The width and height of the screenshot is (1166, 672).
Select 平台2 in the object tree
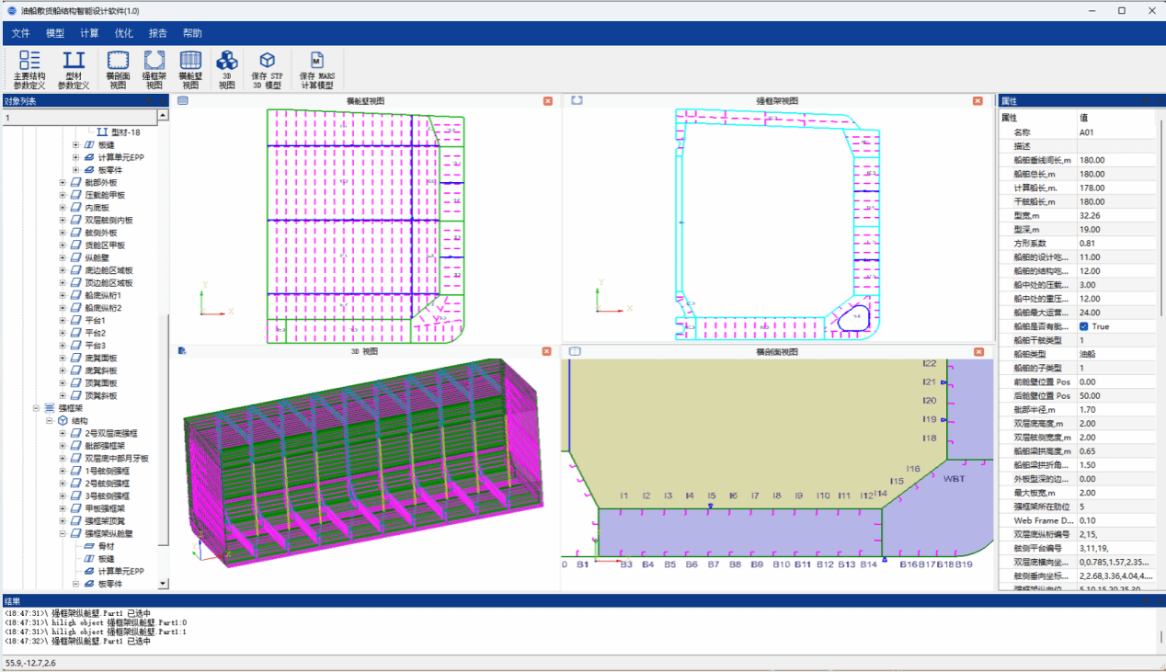[x=95, y=333]
